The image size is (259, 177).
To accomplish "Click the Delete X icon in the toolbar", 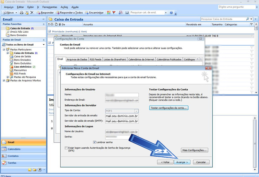I will [32, 13].
